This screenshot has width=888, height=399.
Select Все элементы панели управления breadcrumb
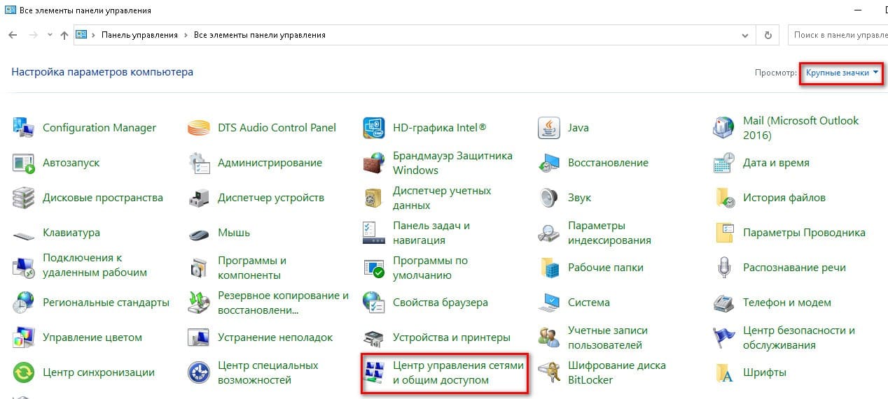tap(259, 35)
